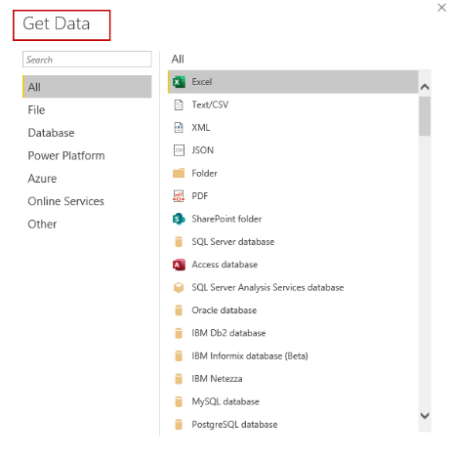This screenshot has width=451, height=455.
Task: Click the Analysis Services cube icon
Action: point(179,287)
